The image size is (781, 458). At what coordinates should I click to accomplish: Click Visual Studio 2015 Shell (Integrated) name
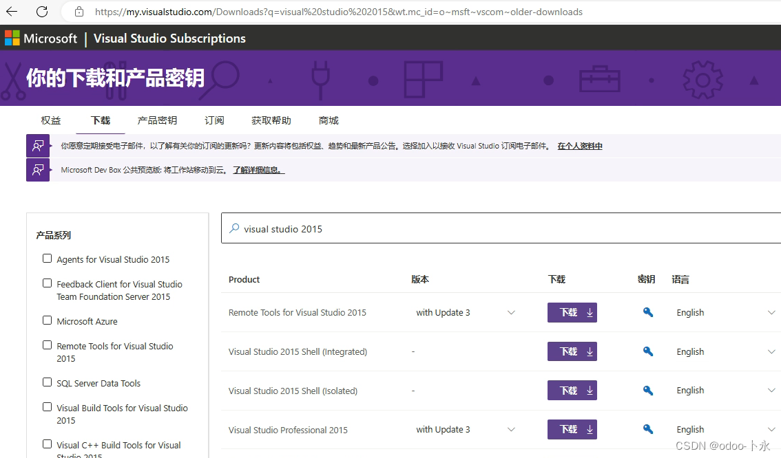pyautogui.click(x=298, y=351)
